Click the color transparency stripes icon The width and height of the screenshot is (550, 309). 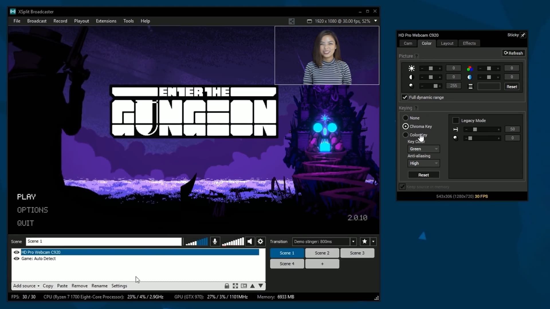[470, 86]
